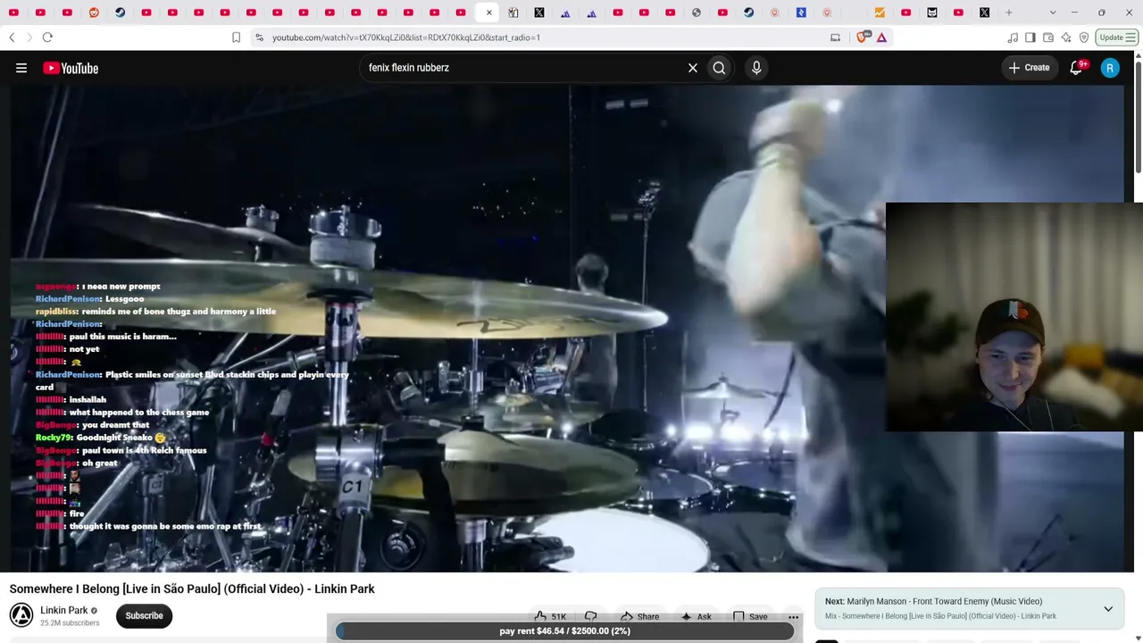Visit the Linkin Park channel name link
This screenshot has width=1143, height=643.
pos(64,611)
